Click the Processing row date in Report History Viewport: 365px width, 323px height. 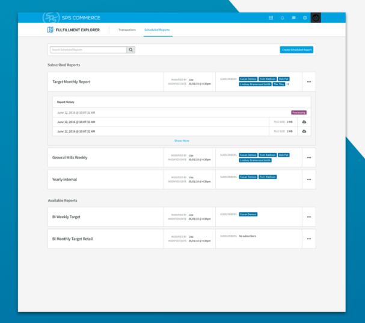click(x=76, y=113)
